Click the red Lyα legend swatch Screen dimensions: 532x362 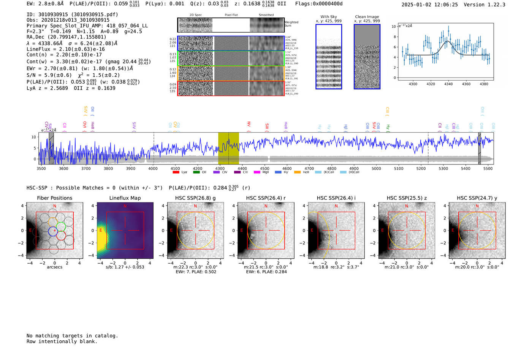coord(176,172)
